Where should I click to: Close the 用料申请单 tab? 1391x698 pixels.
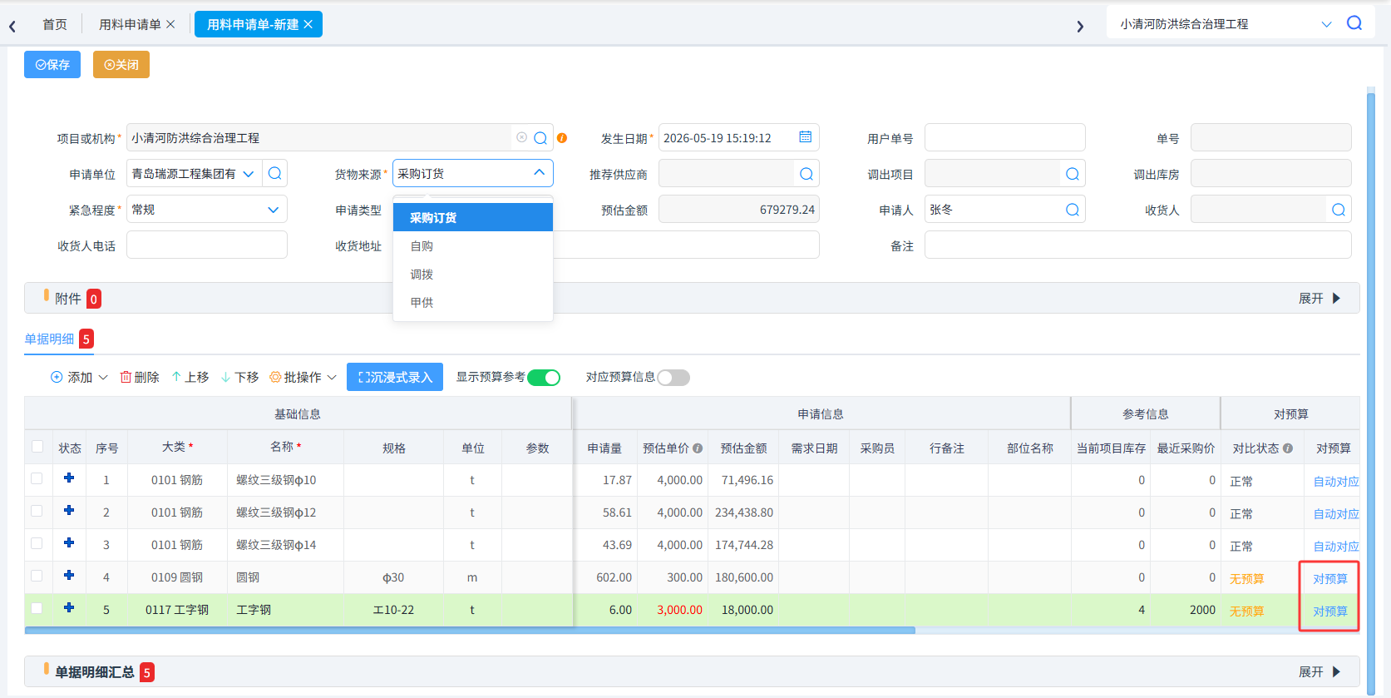170,24
